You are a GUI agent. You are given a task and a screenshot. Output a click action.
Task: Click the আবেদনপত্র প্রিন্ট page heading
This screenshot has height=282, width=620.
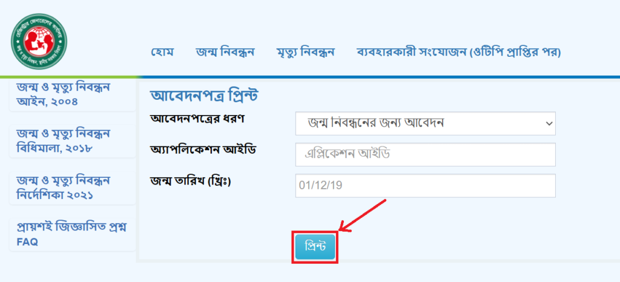coord(204,96)
